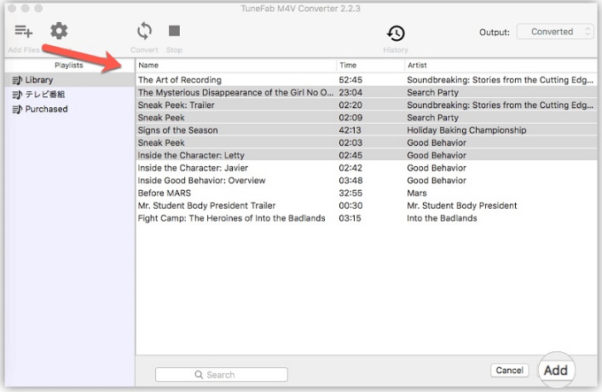Sort by the Artist column header

coord(501,66)
